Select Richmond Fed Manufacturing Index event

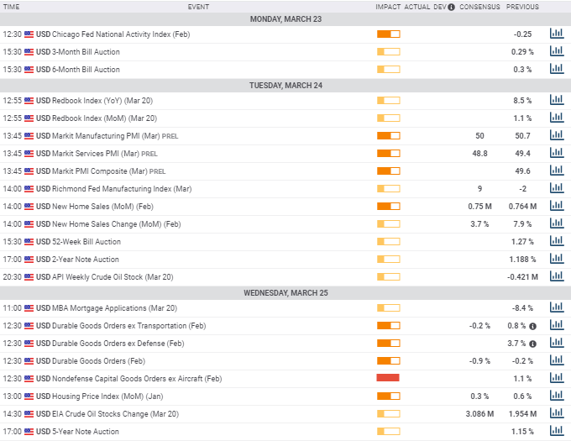click(x=122, y=188)
